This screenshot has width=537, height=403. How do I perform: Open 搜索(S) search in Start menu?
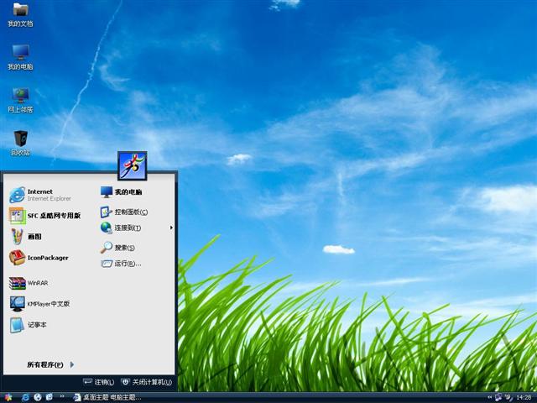click(117, 248)
